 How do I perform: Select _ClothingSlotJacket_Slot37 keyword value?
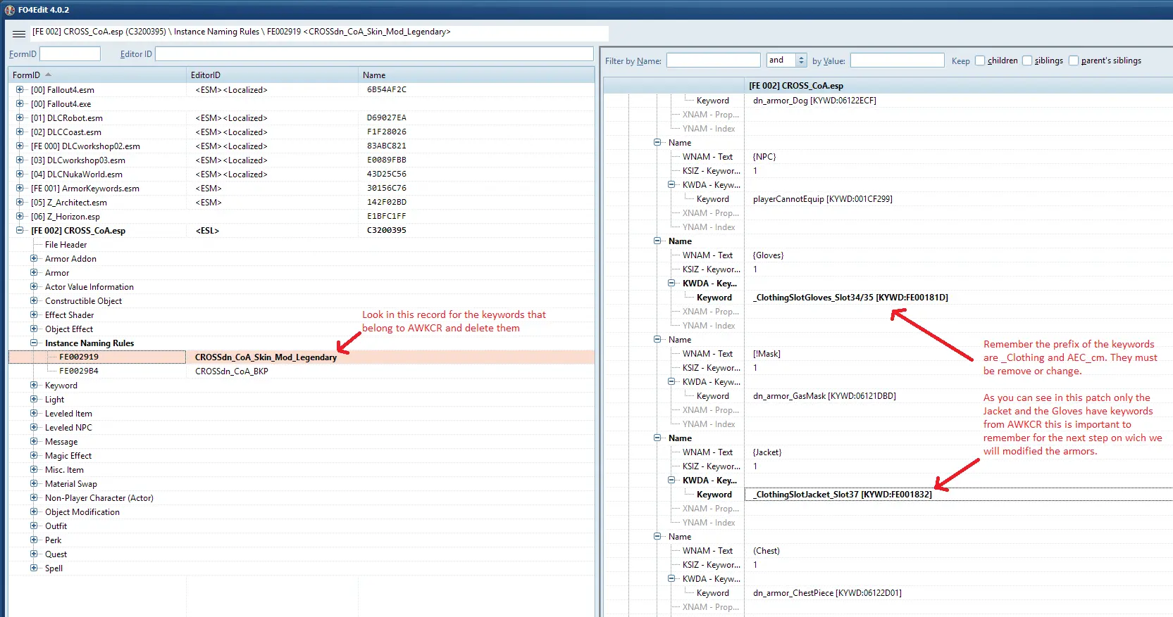[x=842, y=495]
